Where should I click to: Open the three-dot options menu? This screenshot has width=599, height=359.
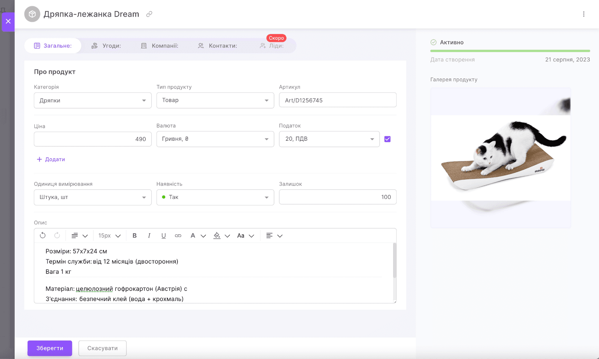pyautogui.click(x=583, y=14)
